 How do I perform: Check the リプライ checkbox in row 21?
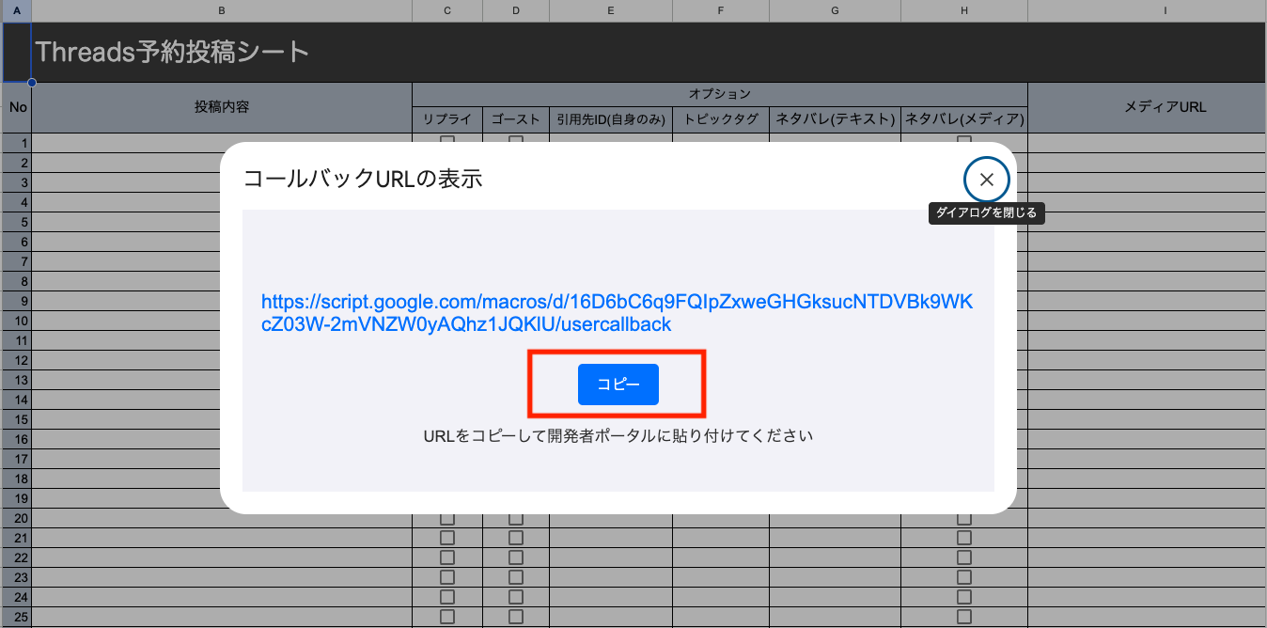pos(447,538)
